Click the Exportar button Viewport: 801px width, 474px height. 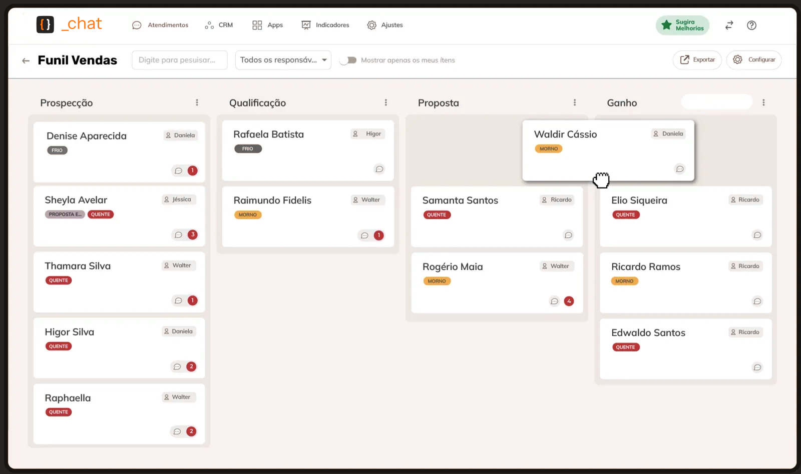[697, 60]
